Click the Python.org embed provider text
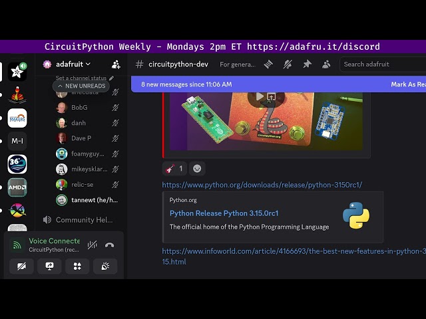The image size is (426, 319). pyautogui.click(x=183, y=200)
